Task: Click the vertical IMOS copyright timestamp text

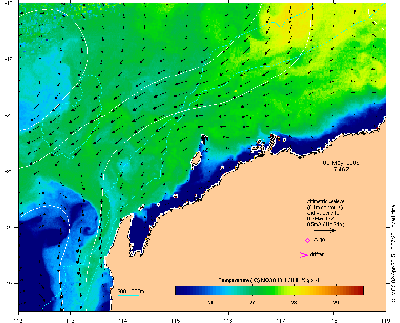Action: pos(393,254)
